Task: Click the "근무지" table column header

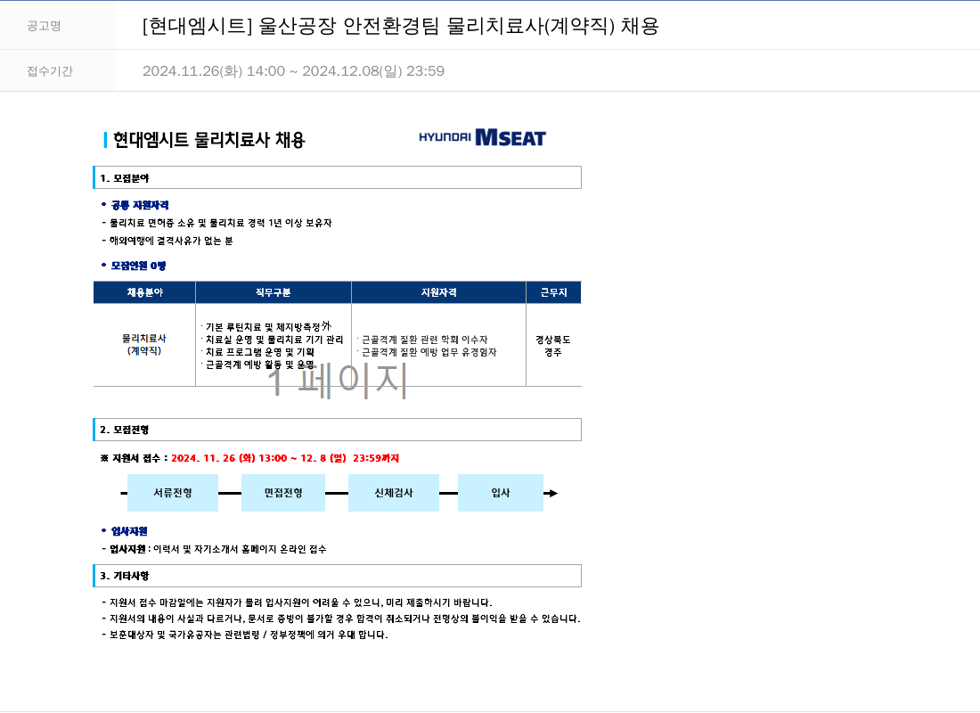Action: (x=554, y=292)
